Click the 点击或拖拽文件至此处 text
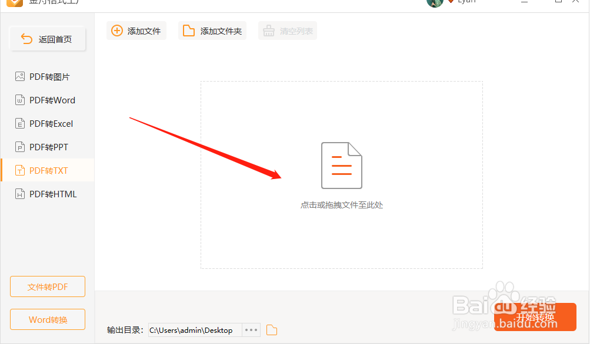Screen dimensions: 590x344 click(342, 205)
